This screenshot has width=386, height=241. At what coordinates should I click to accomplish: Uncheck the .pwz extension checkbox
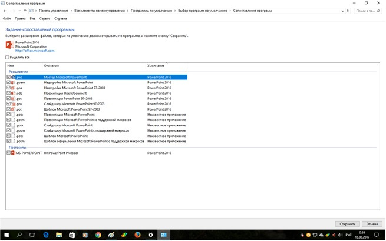click(9, 77)
